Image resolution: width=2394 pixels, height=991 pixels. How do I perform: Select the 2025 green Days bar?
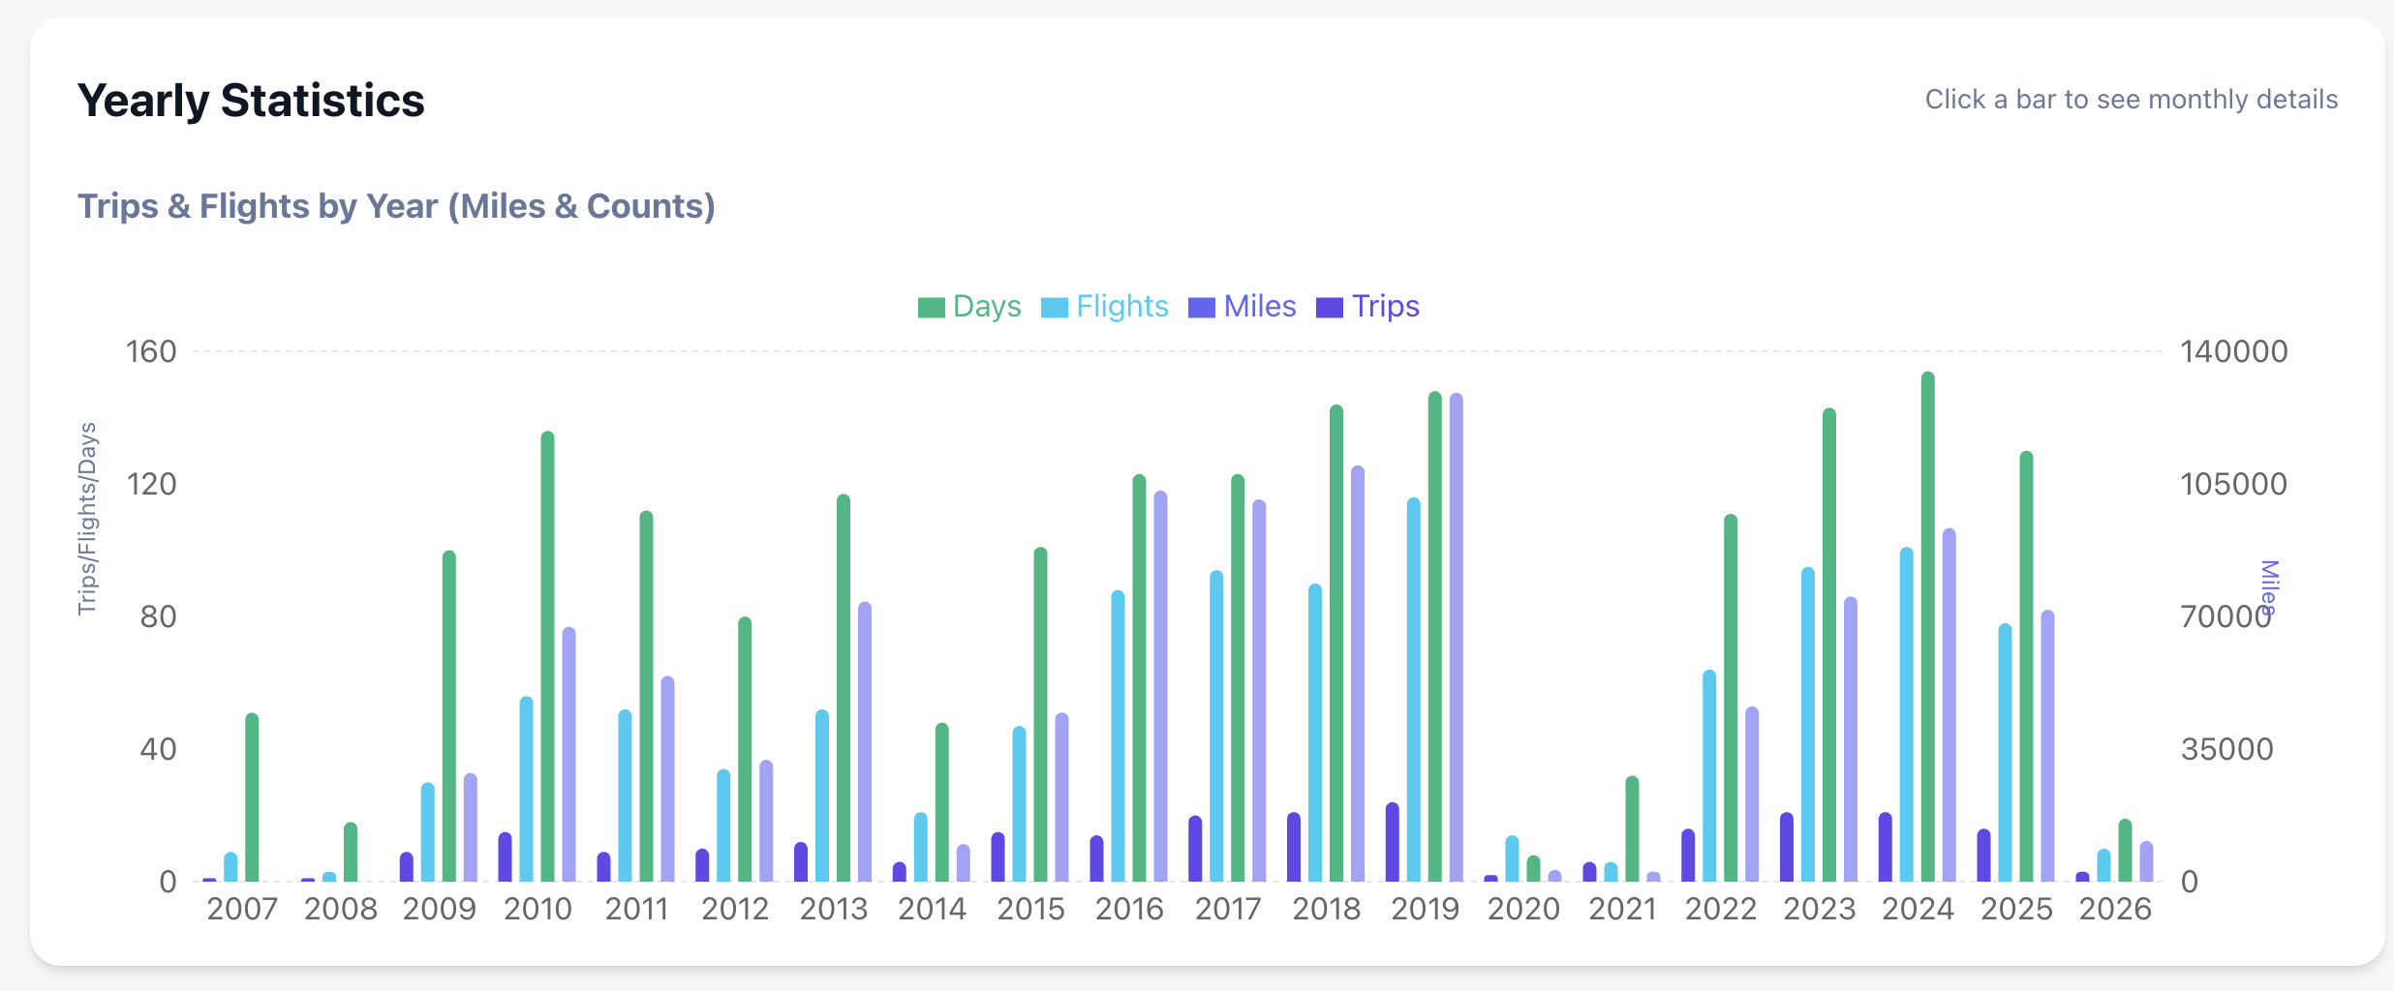[2026, 667]
